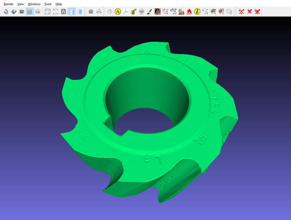291x220 pixels.
Task: Click the Select Vertices tool
Action: [205, 12]
